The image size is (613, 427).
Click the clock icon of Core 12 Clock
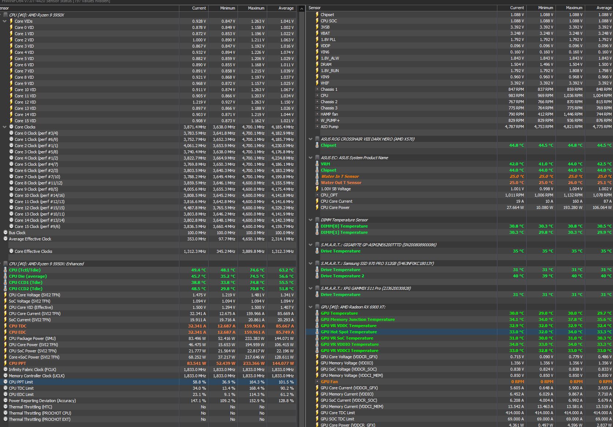(x=11, y=208)
